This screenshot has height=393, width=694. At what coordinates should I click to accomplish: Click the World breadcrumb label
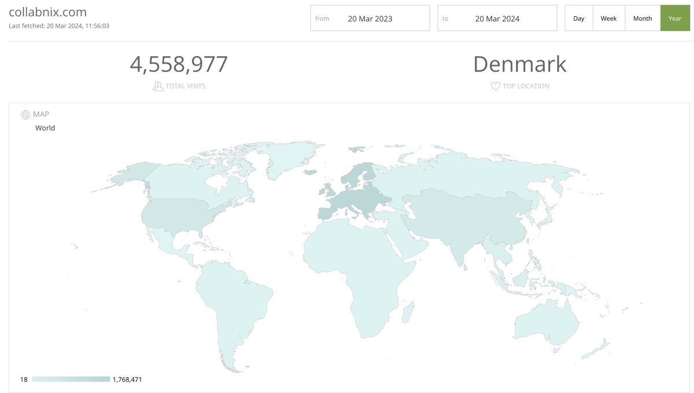pyautogui.click(x=45, y=128)
